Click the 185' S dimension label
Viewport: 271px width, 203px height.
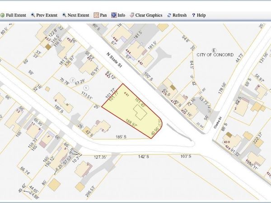[x=121, y=137]
